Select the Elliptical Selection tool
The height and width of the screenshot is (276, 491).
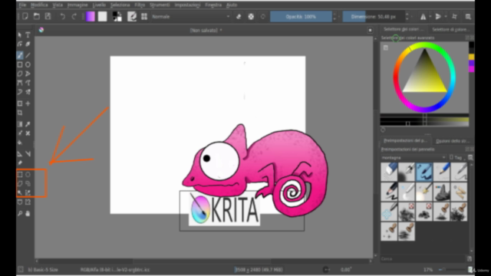click(28, 175)
